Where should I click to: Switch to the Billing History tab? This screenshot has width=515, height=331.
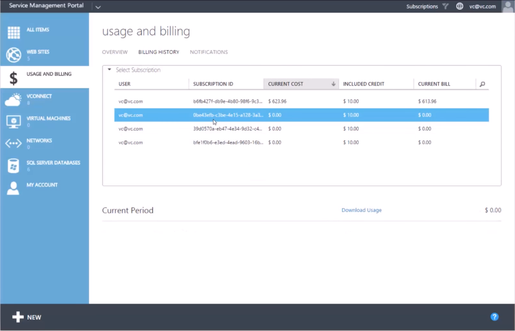click(x=159, y=52)
